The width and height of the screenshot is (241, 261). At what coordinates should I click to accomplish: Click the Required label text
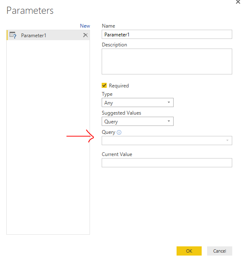(x=119, y=86)
